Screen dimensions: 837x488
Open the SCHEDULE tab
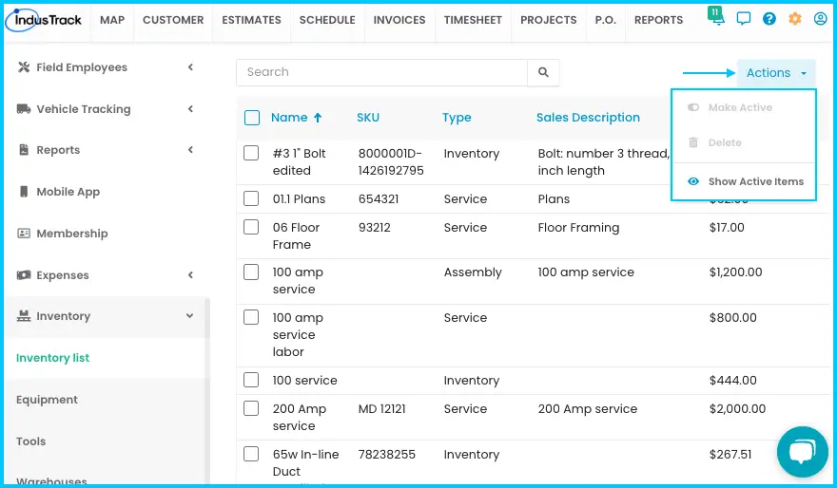[x=327, y=20]
